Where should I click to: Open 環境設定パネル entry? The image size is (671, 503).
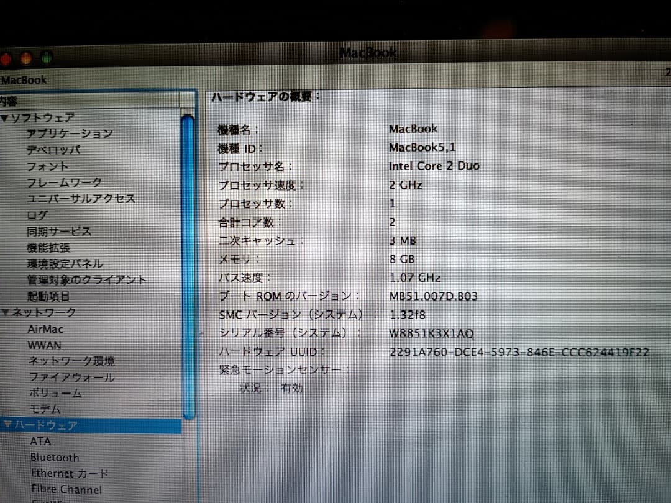(65, 264)
